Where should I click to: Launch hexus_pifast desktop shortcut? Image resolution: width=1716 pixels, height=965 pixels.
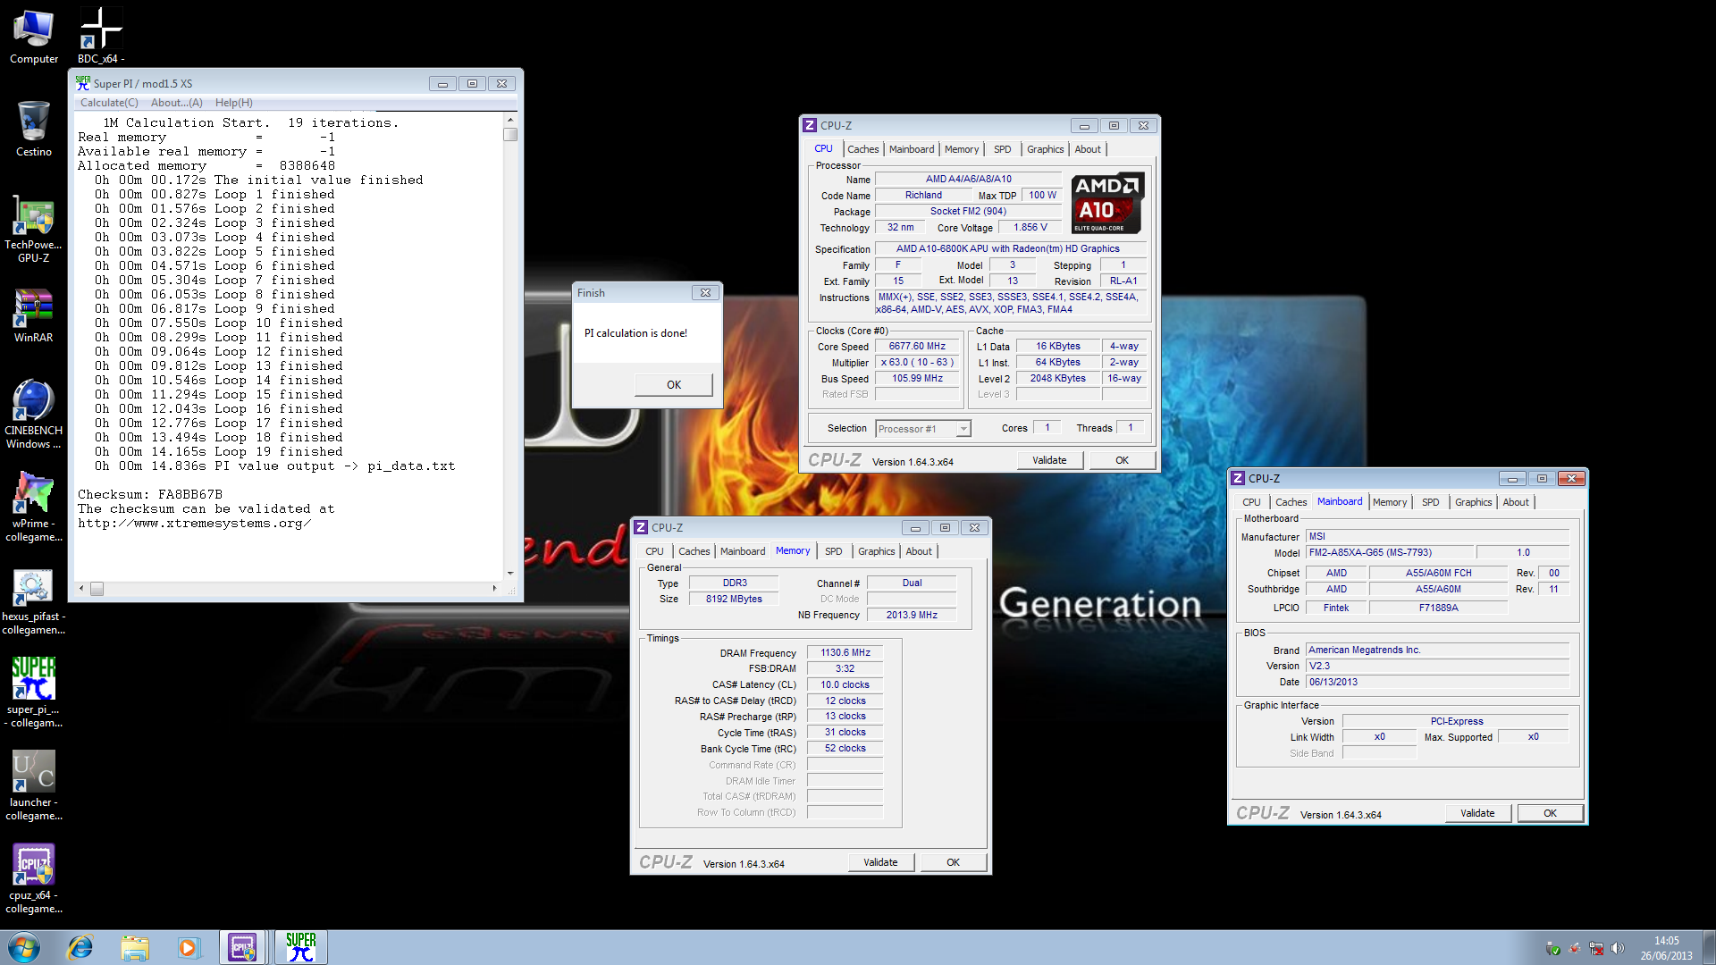pos(34,600)
